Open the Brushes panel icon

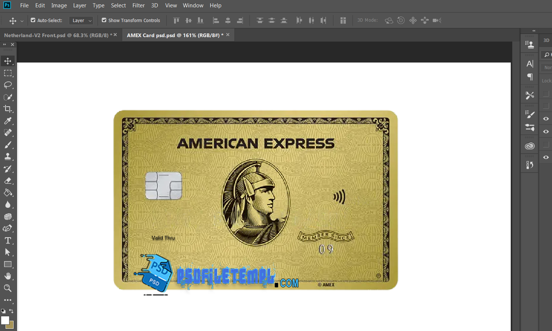tap(530, 128)
